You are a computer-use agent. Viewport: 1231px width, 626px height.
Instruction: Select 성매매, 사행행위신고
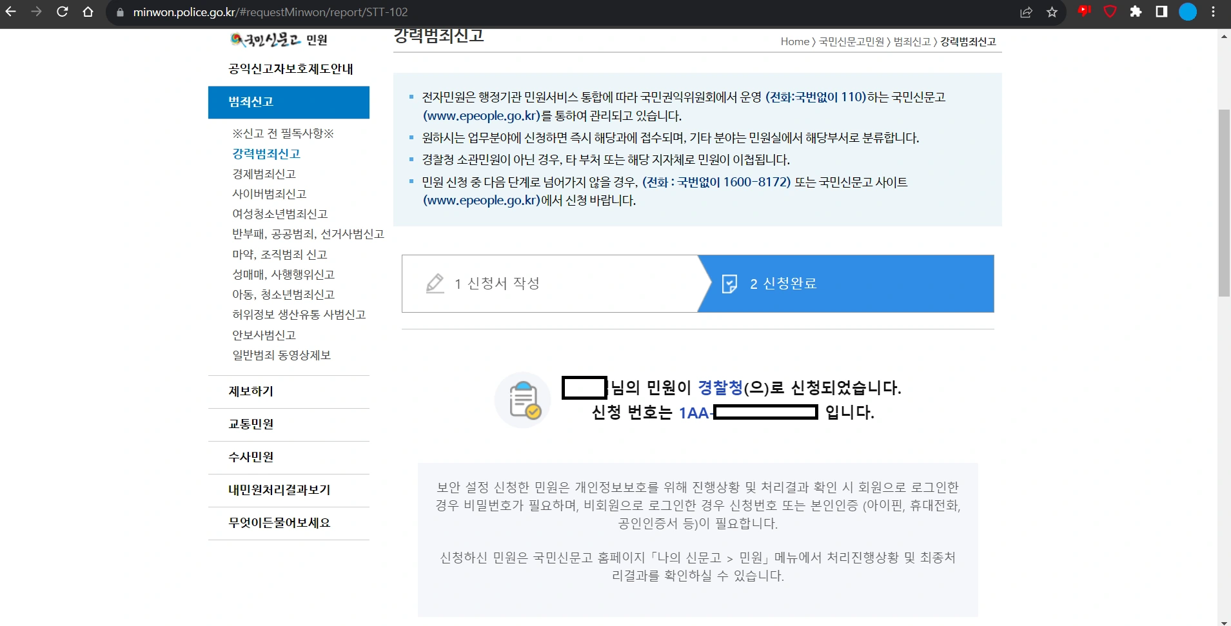tap(283, 275)
